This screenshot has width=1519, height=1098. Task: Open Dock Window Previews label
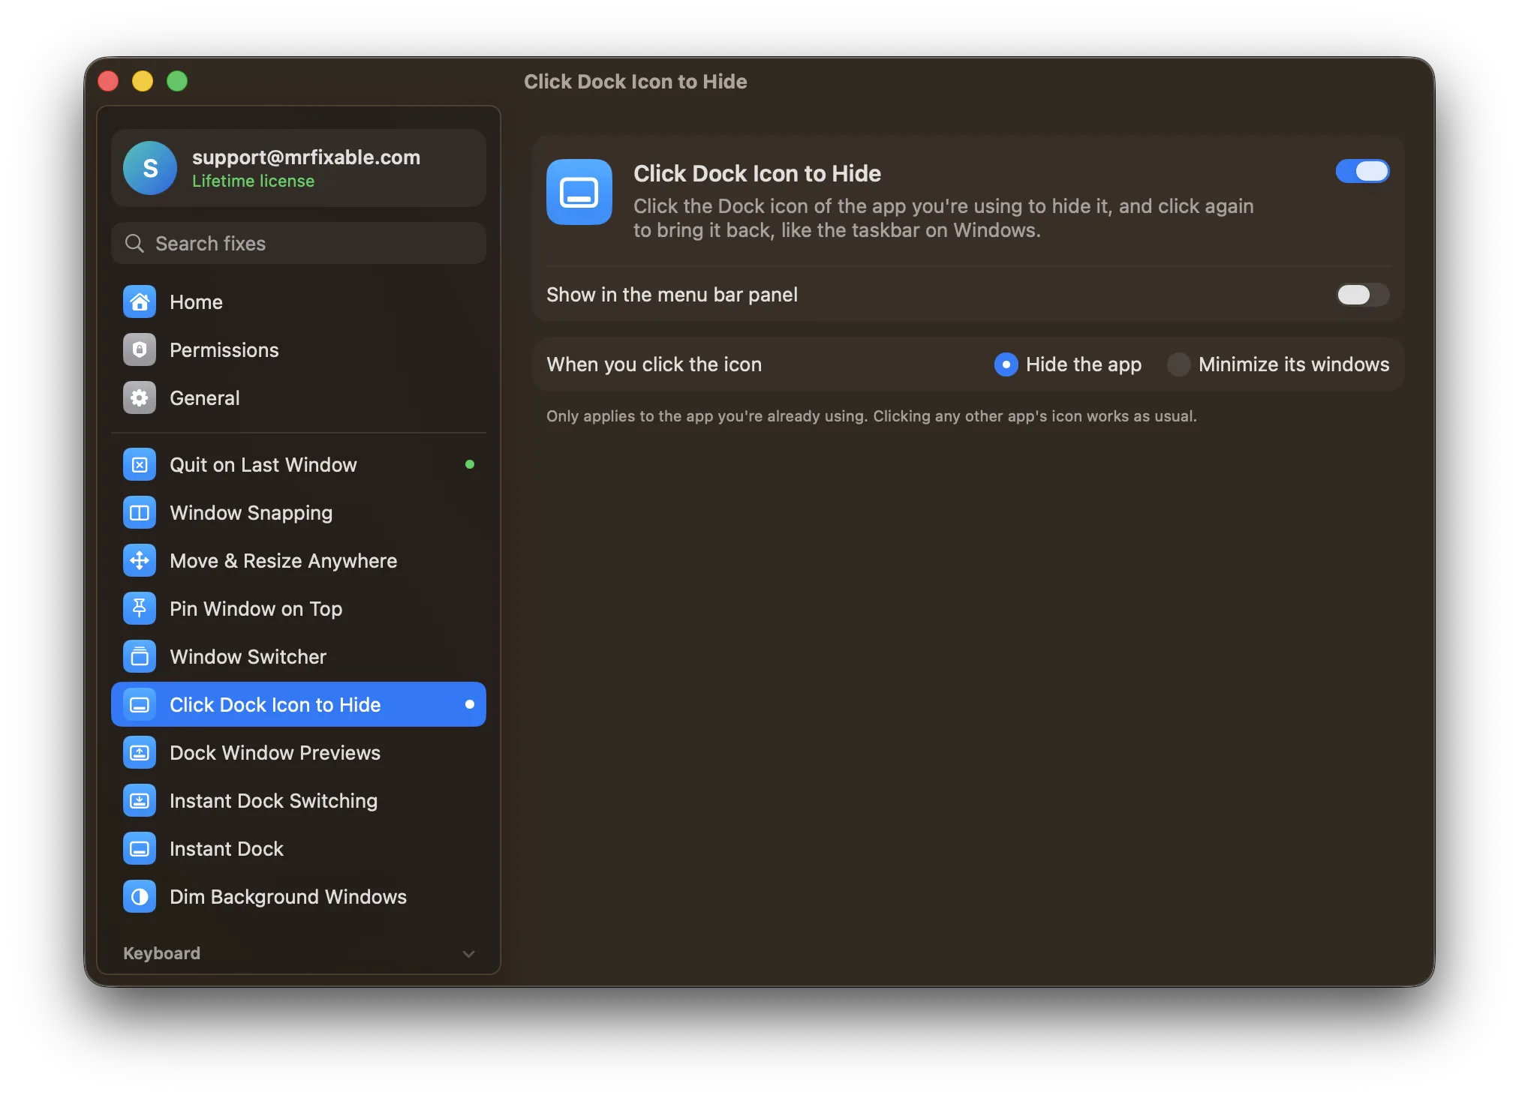click(x=275, y=753)
